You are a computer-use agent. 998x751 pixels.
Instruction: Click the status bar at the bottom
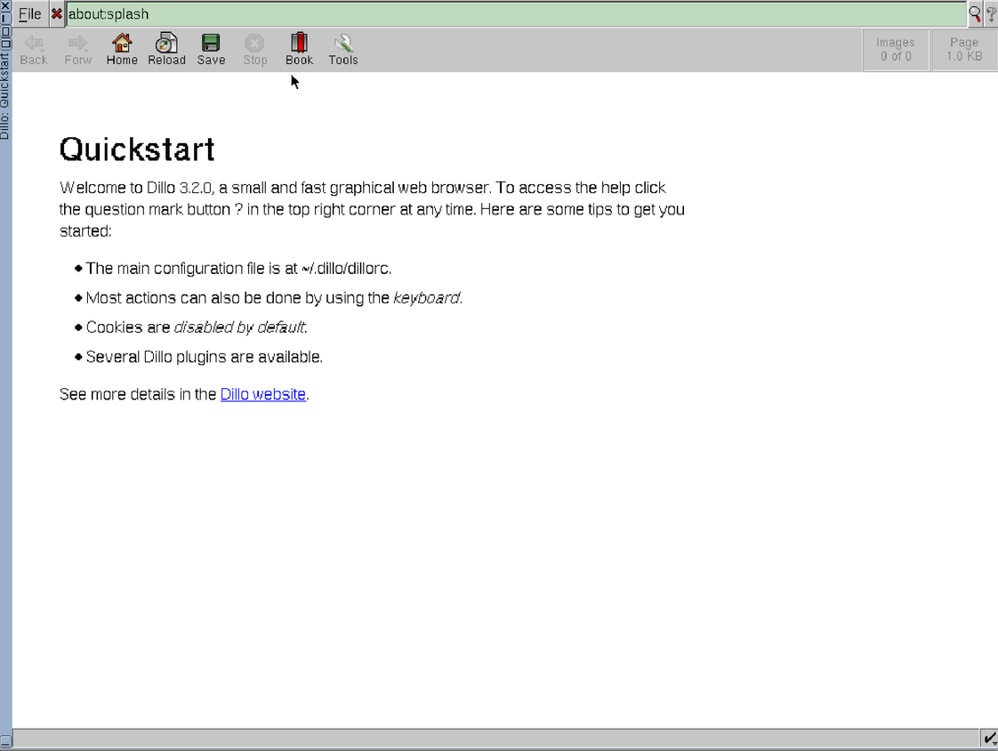[495, 739]
